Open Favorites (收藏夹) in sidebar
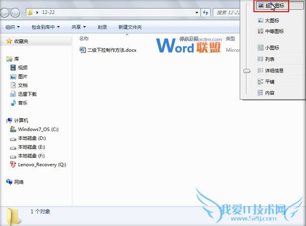This screenshot has height=226, width=306. (x=21, y=41)
